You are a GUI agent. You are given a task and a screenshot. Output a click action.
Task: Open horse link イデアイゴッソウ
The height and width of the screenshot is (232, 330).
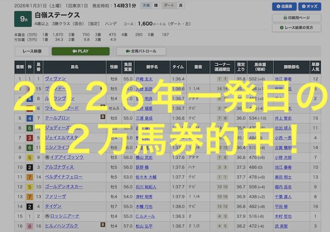[x=67, y=157]
